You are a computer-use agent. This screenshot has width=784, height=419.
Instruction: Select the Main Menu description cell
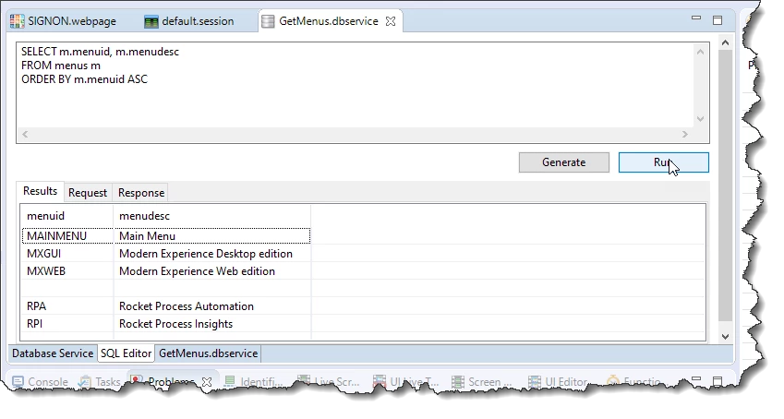(x=212, y=236)
